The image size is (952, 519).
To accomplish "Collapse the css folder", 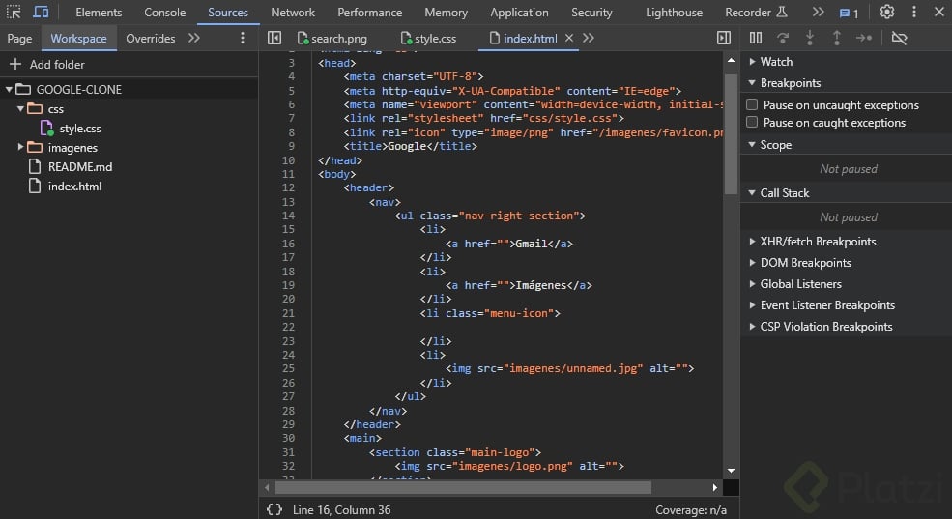I will tap(21, 109).
